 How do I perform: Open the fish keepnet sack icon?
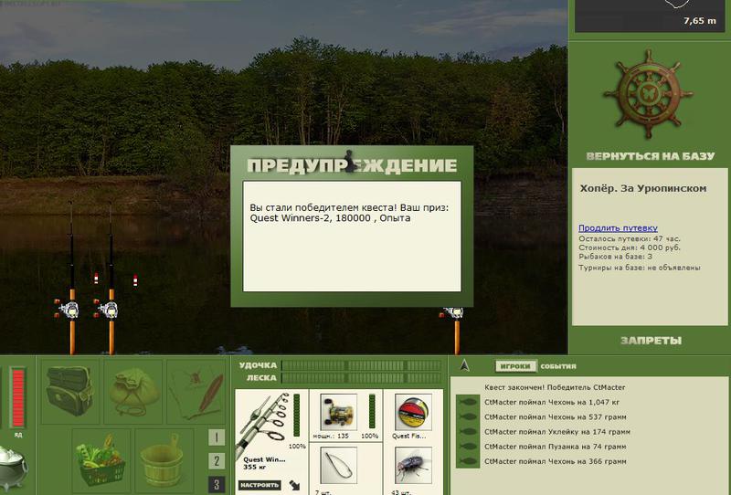click(133, 391)
